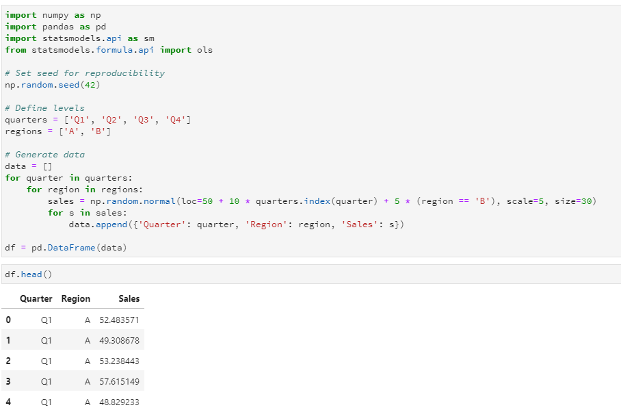The image size is (621, 412).
Task: Click the Region column header
Action: click(x=75, y=298)
